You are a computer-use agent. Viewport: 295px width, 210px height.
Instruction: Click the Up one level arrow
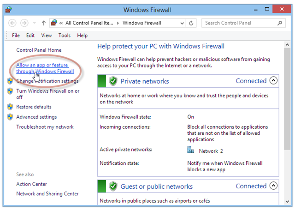click(44, 23)
